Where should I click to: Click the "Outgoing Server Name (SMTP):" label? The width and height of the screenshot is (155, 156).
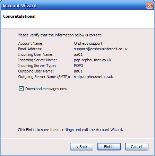(x=44, y=77)
